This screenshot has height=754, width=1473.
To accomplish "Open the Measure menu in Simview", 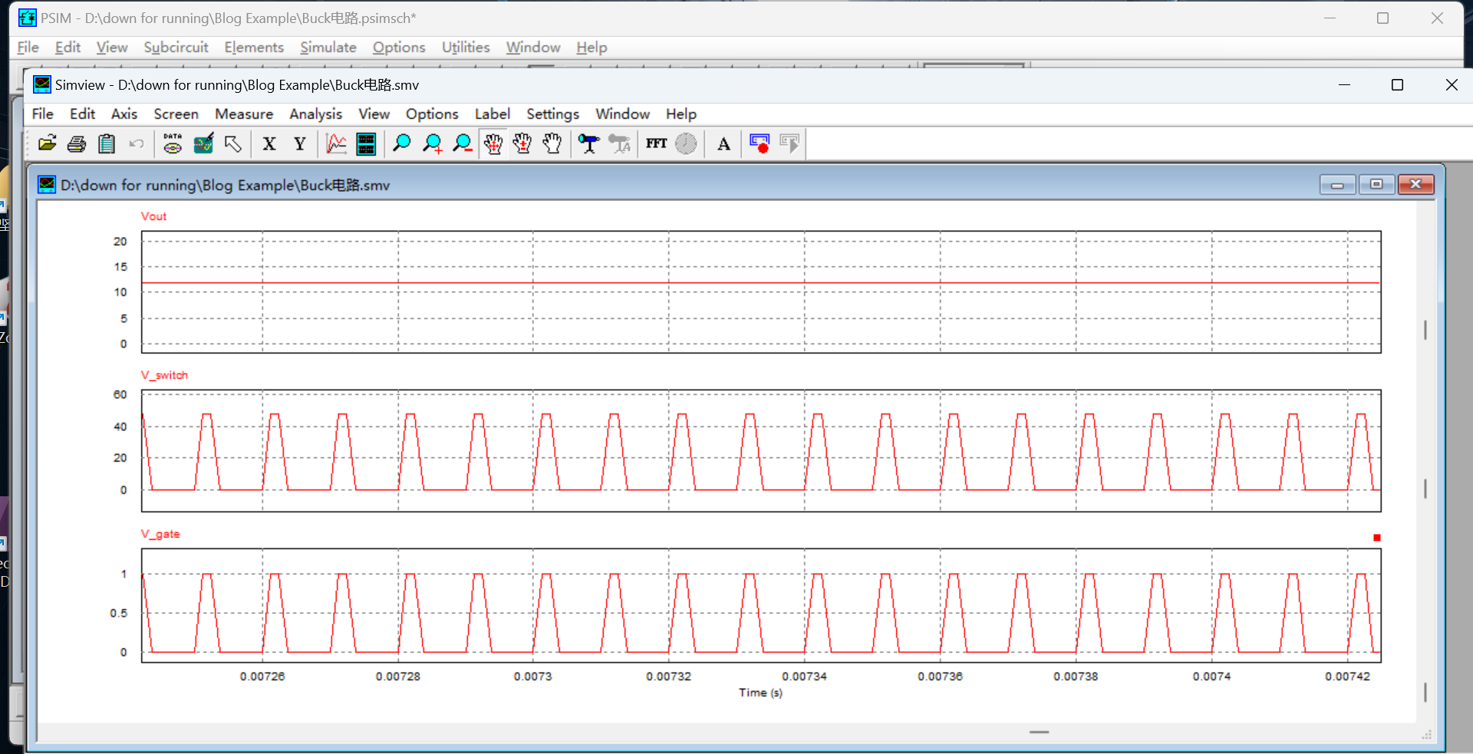I will 244,114.
